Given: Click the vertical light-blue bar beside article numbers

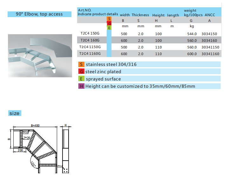Looking at the screenshot, I should [109, 44].
